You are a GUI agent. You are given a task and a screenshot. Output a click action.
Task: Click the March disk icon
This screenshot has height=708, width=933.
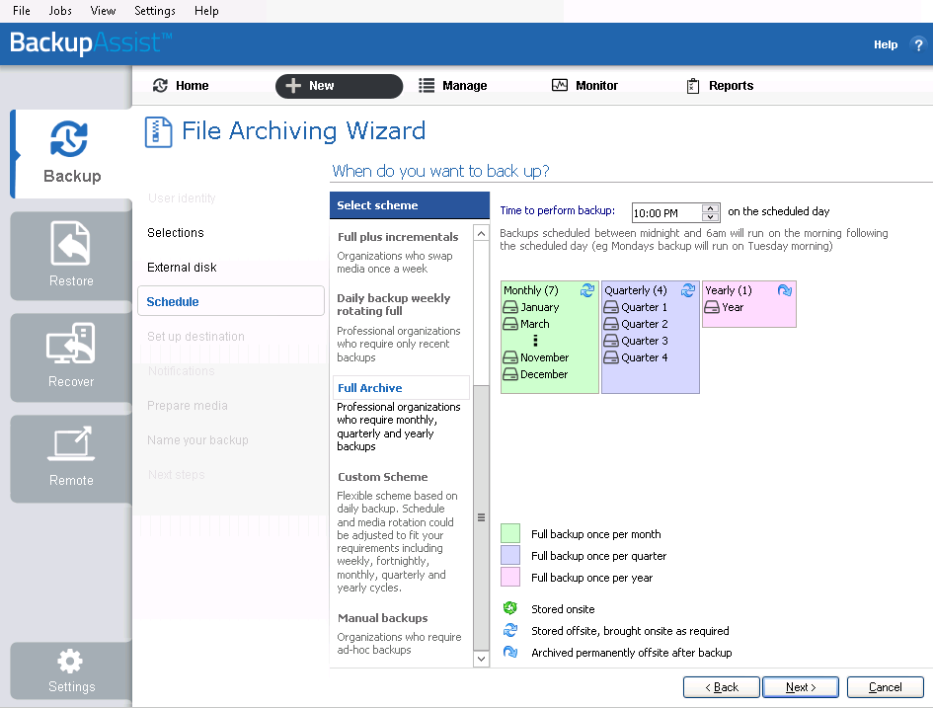509,324
